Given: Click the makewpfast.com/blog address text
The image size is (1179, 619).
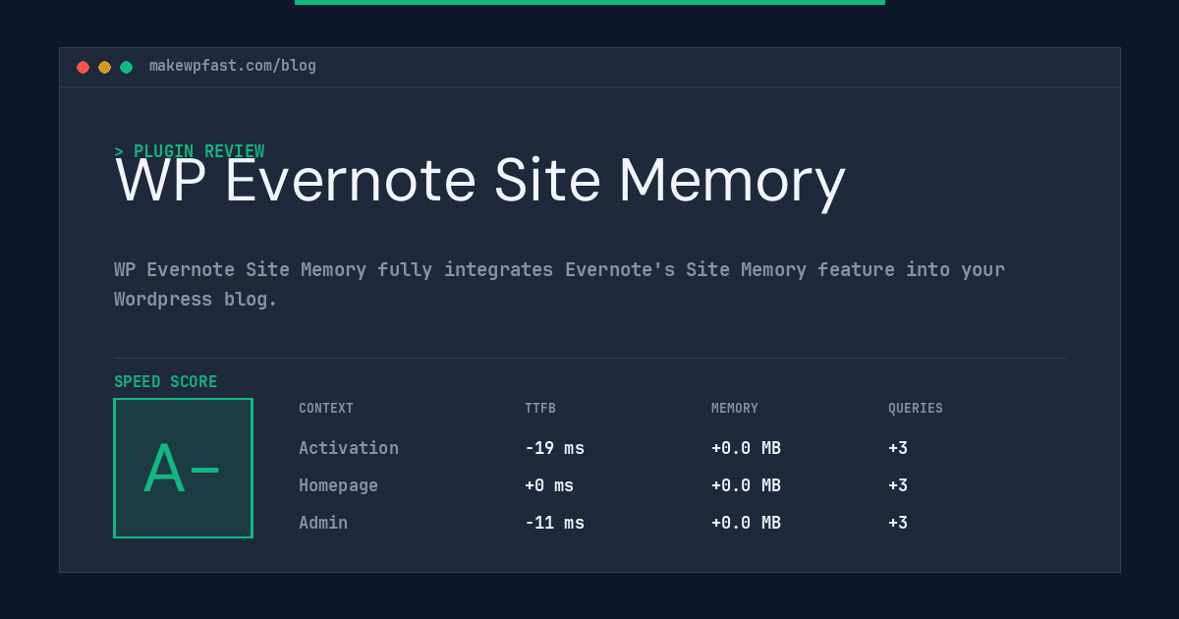Looking at the screenshot, I should [x=233, y=66].
